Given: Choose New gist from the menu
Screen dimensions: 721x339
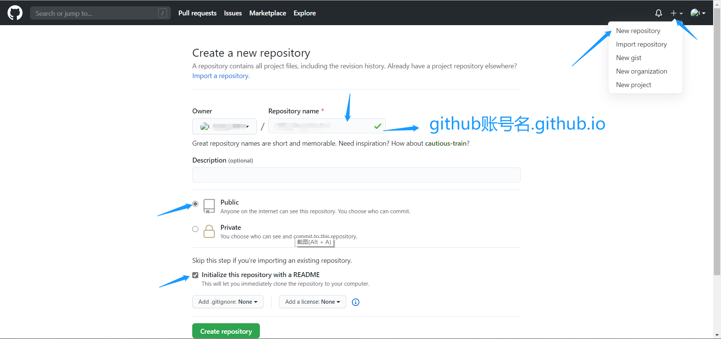Looking at the screenshot, I should (629, 58).
